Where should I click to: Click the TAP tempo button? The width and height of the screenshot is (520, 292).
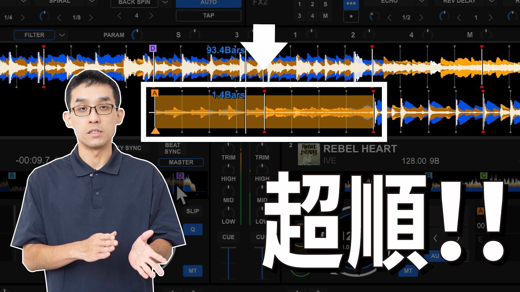click(208, 16)
